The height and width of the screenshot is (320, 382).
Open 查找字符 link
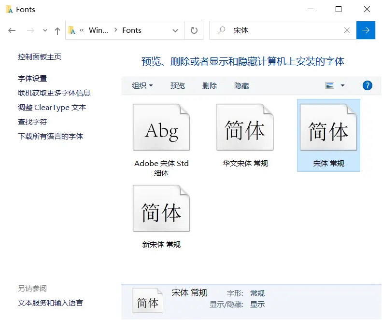[32, 122]
